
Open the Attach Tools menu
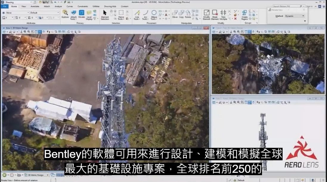(x=73, y=15)
